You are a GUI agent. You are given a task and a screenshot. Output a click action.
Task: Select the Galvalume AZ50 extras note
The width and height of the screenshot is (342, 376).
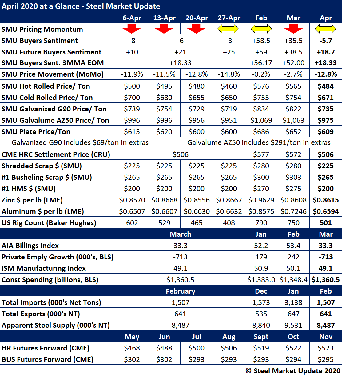(x=259, y=143)
